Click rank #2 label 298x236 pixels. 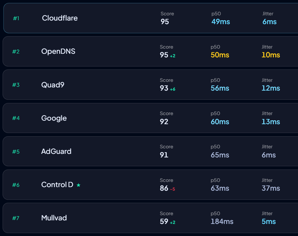(x=16, y=52)
